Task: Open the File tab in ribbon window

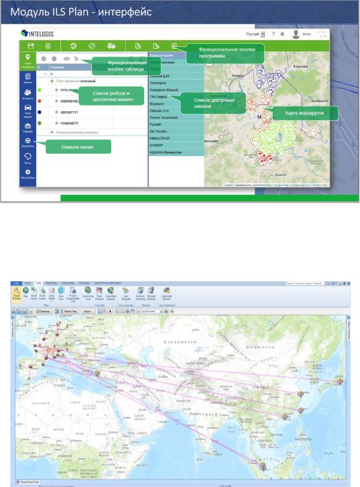Action: [17, 283]
